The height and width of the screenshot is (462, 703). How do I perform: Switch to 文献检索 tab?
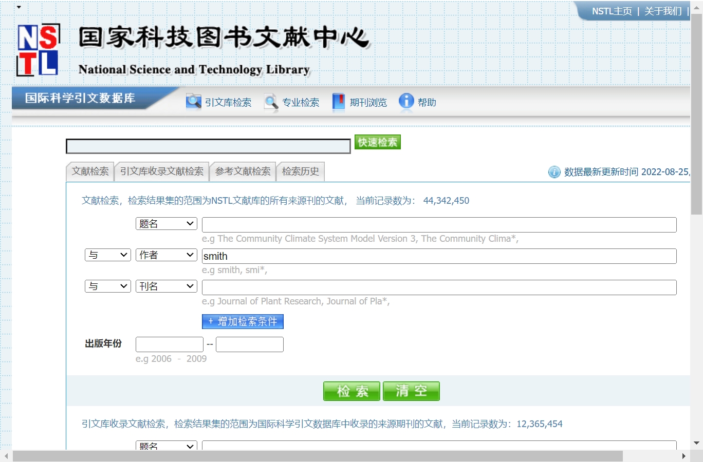click(90, 171)
